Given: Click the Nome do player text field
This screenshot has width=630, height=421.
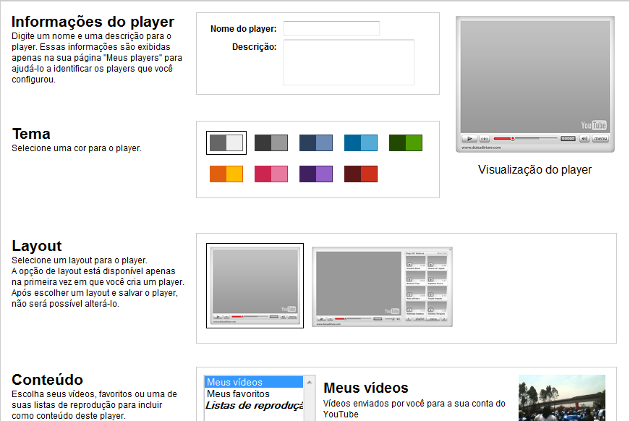Looking at the screenshot, I should [331, 29].
